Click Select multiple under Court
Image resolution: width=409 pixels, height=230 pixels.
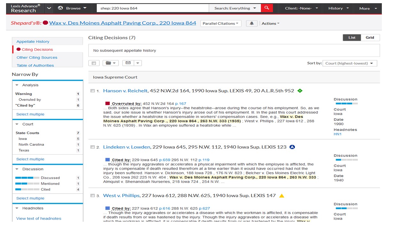point(30,159)
